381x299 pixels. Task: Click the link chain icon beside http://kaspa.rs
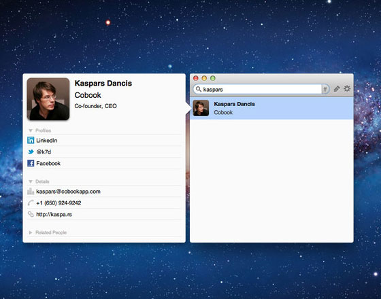[31, 214]
